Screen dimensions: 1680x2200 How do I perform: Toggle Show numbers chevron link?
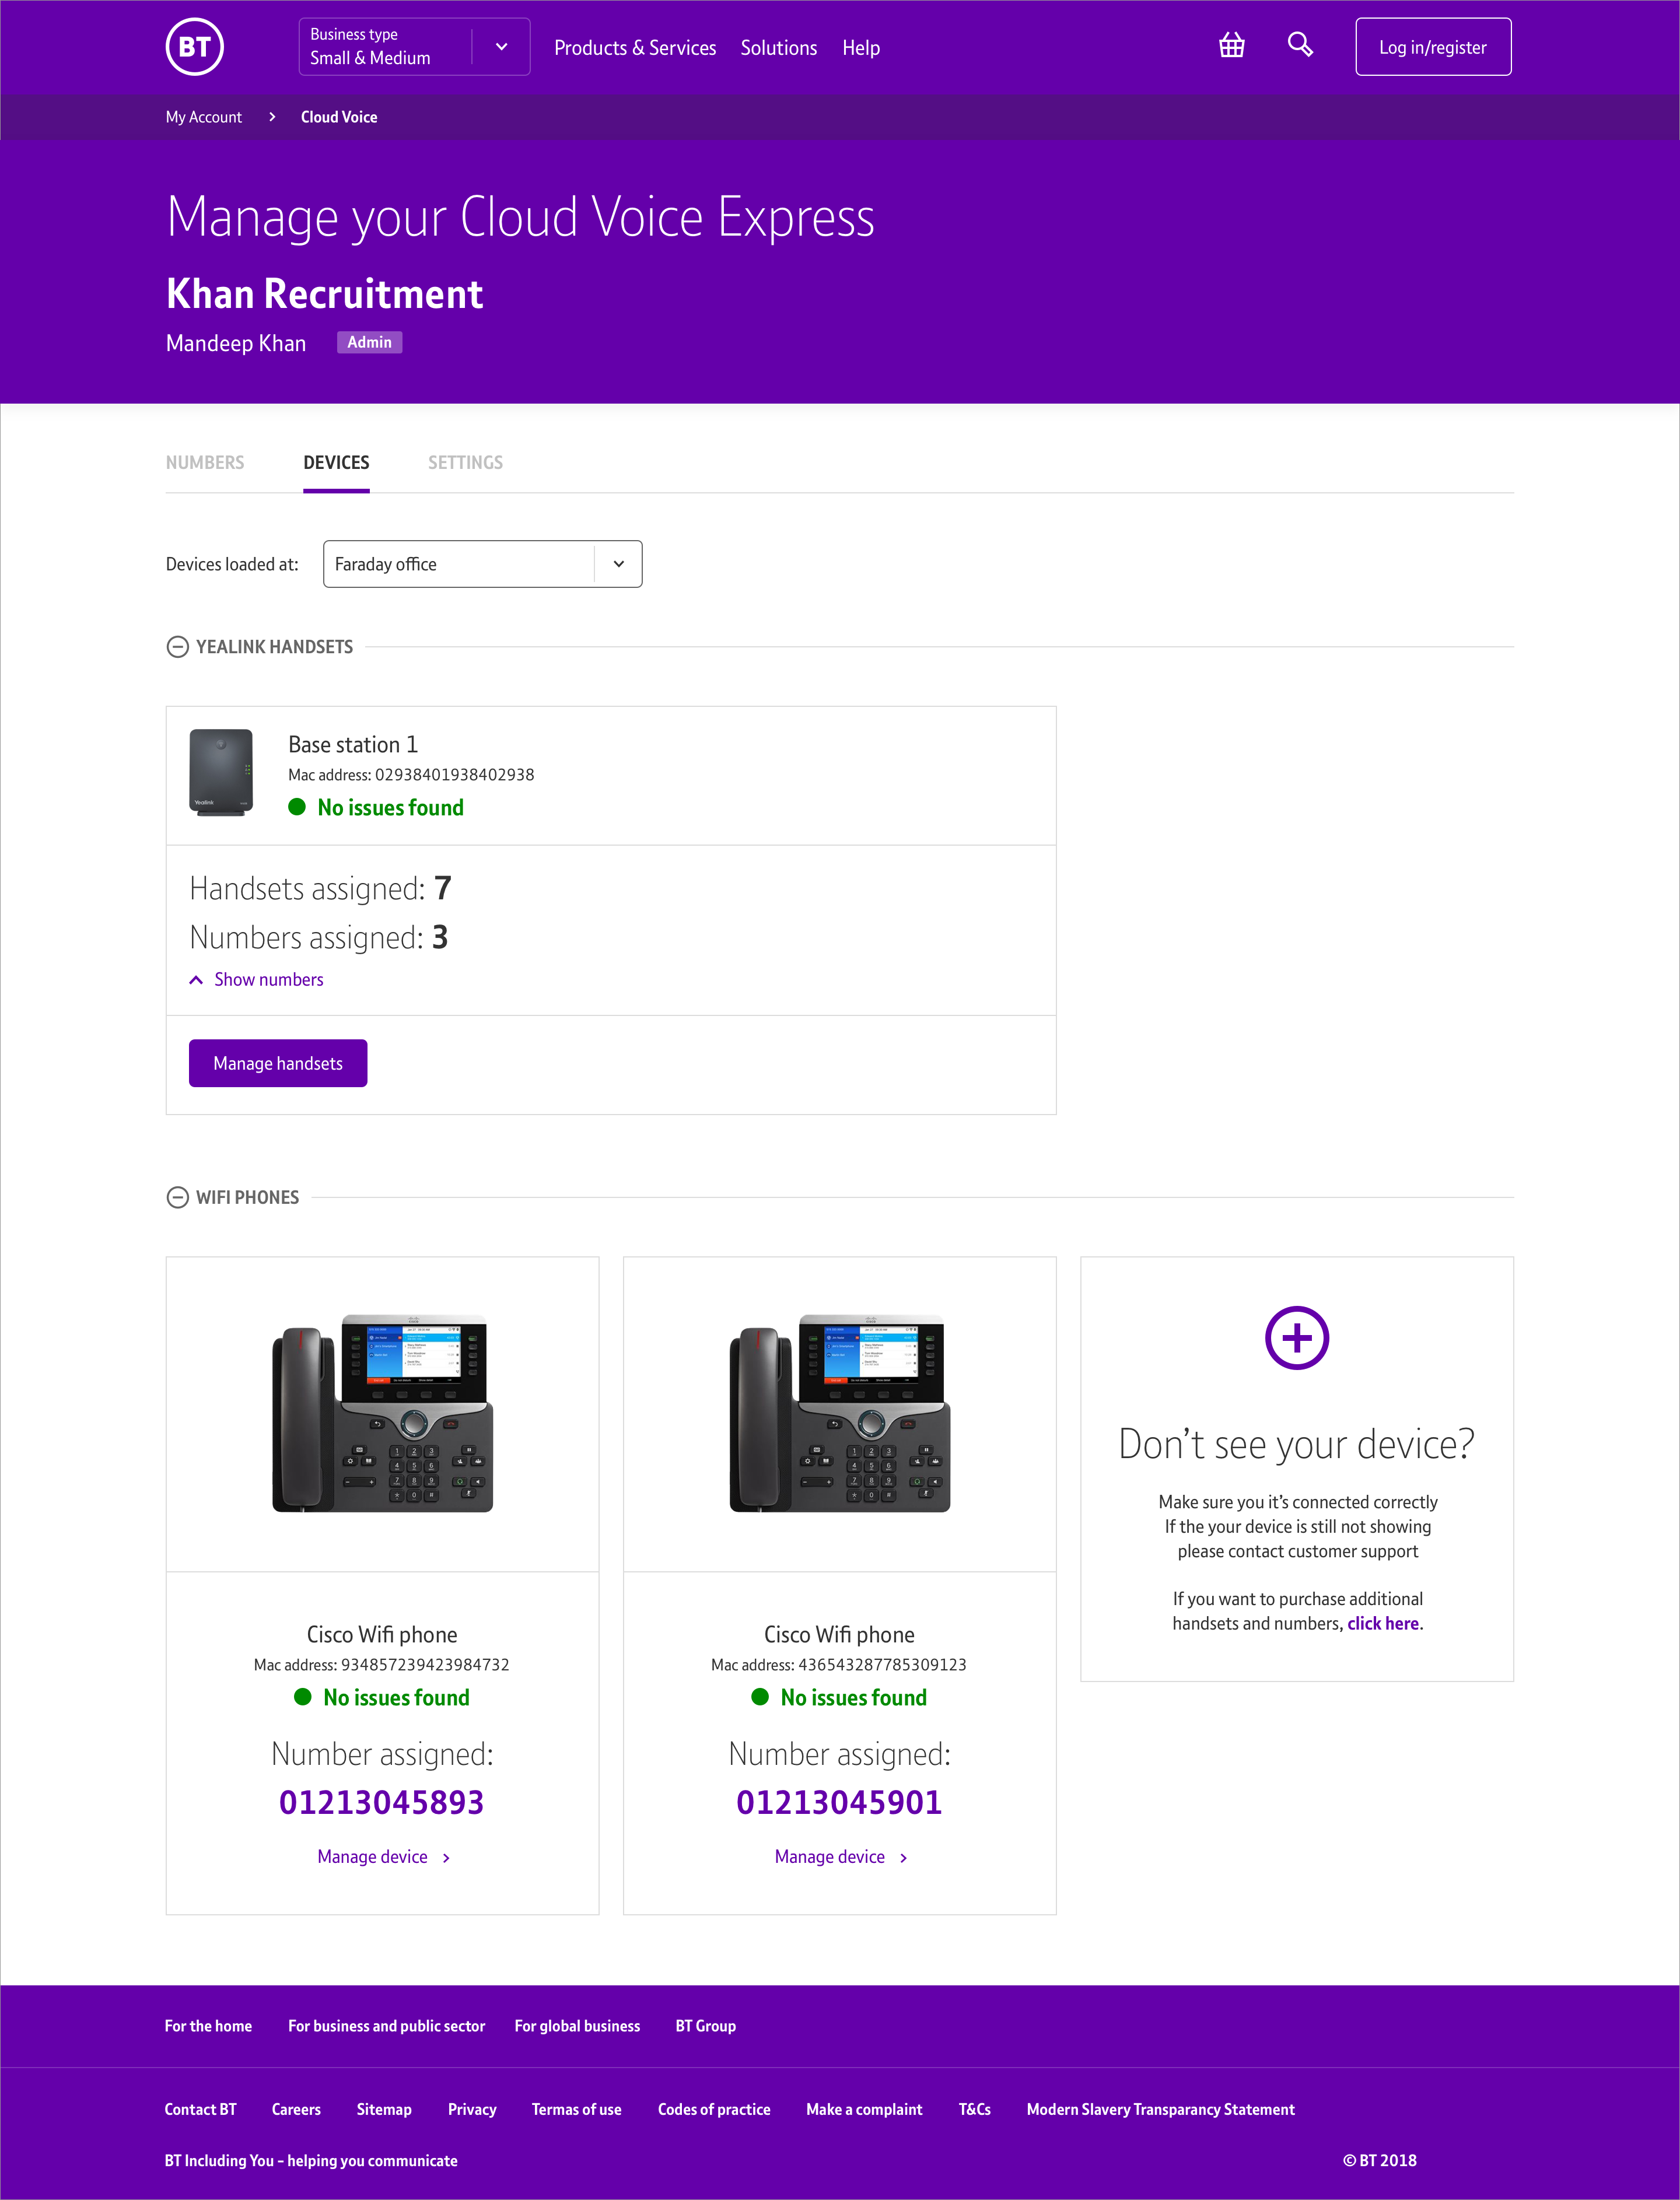tap(257, 980)
